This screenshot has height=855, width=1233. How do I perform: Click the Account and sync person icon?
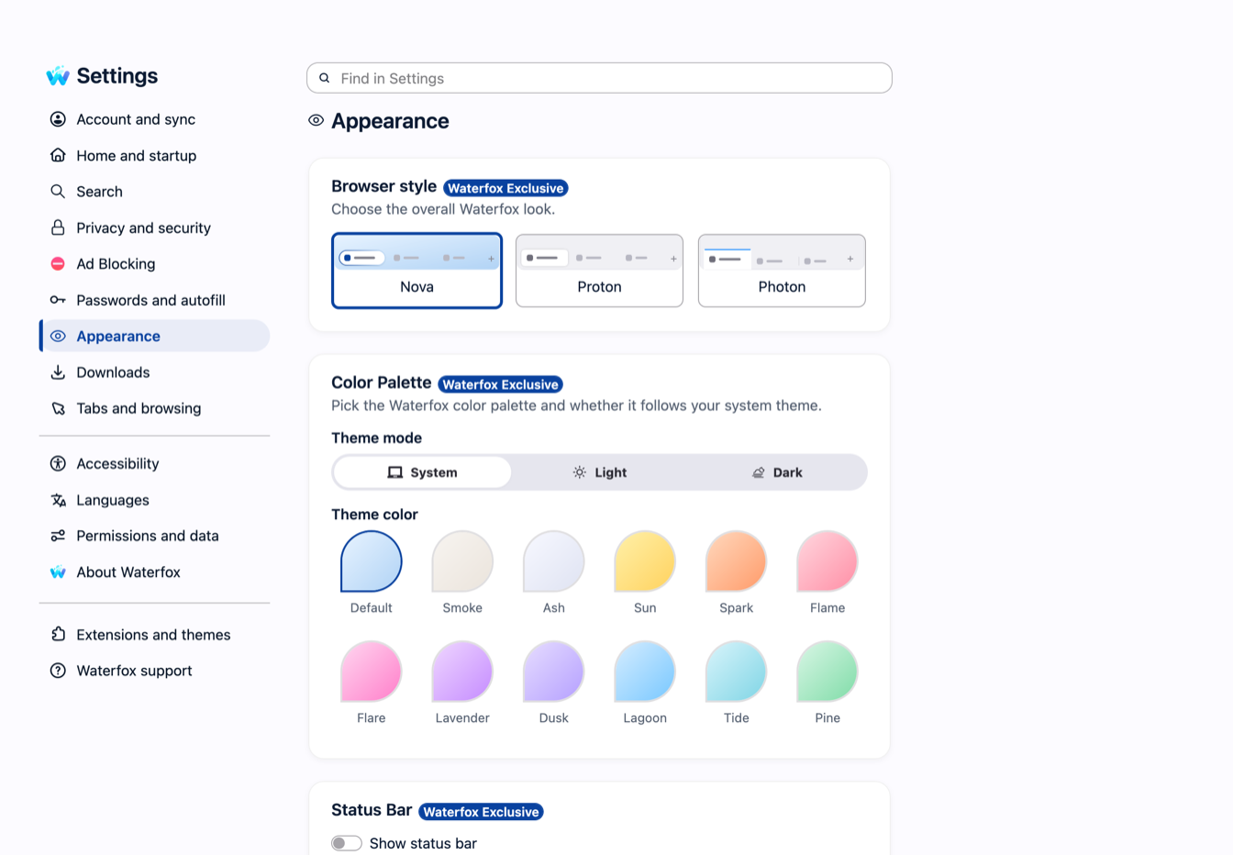pyautogui.click(x=58, y=119)
